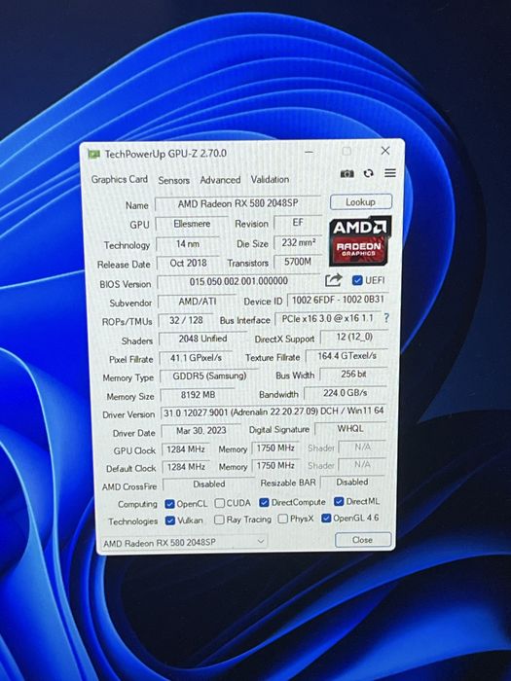Open the GPU selection dropdown at bottom
The image size is (511, 681).
tap(184, 543)
